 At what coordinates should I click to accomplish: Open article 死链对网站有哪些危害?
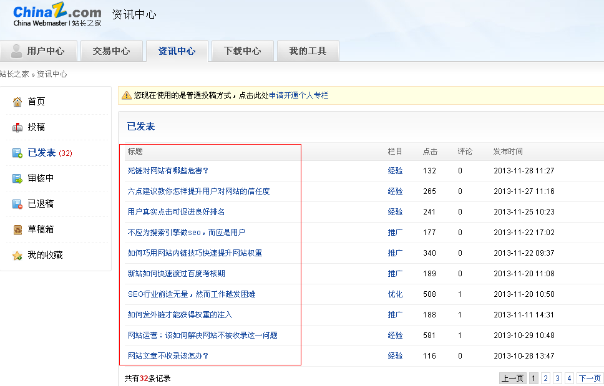(x=168, y=171)
